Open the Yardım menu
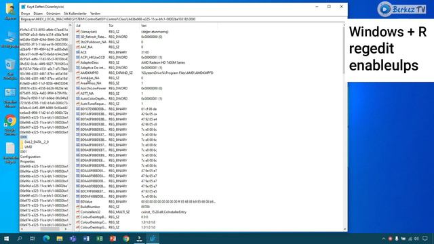Screen dimensions: 434x244 click(95, 14)
